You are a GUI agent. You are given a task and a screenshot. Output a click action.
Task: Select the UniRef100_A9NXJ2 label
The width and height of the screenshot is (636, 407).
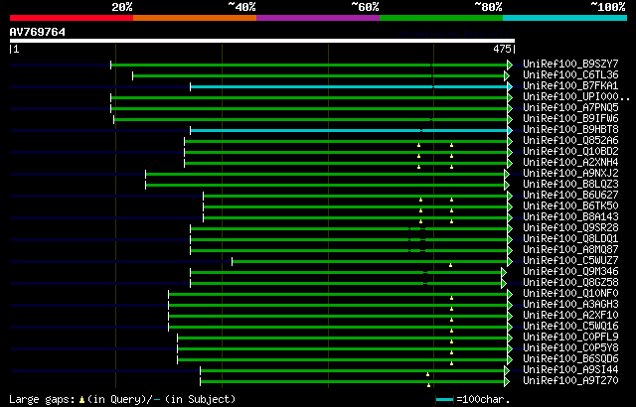coord(570,174)
